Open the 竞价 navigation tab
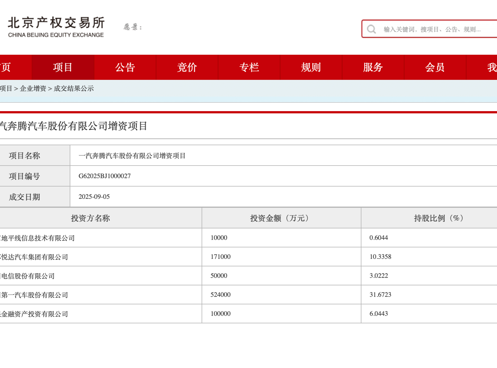 pyautogui.click(x=187, y=67)
